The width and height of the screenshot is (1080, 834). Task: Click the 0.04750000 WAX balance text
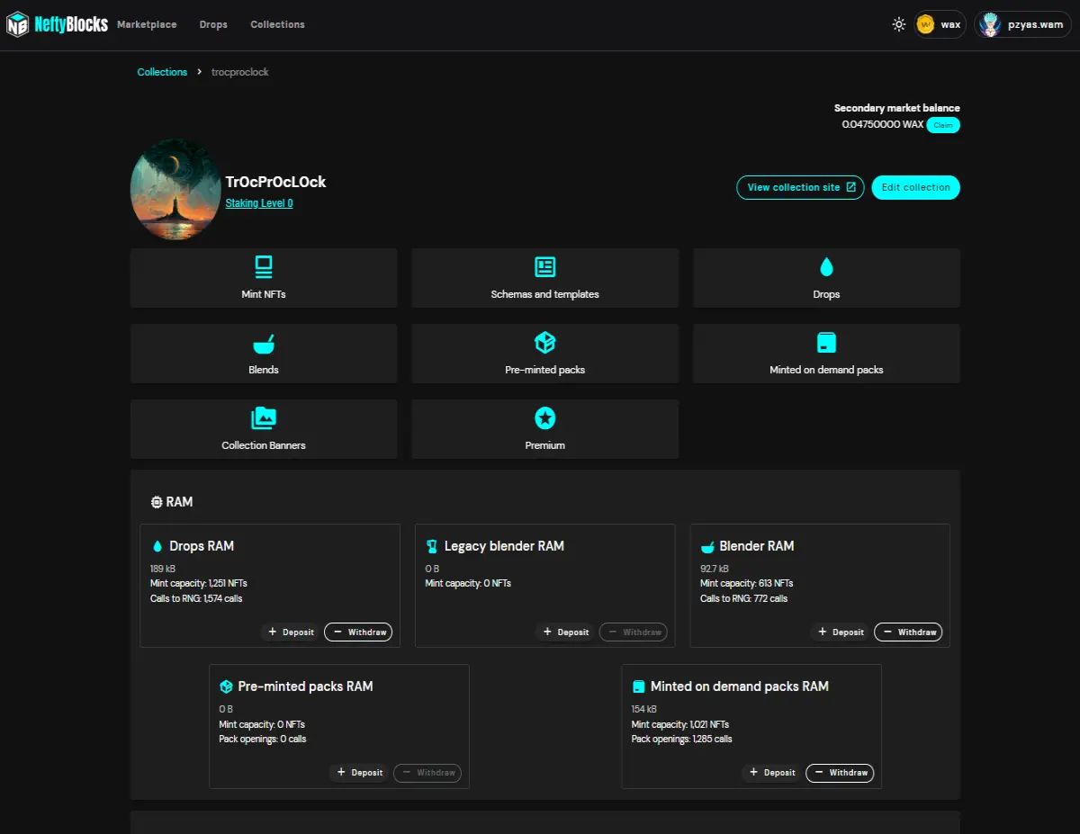point(883,125)
